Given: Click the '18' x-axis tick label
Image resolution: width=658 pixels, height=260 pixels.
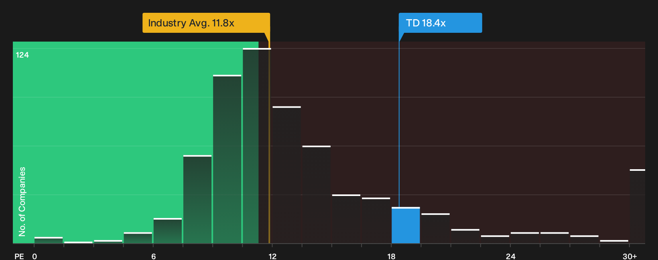Looking at the screenshot, I should click(x=391, y=256).
